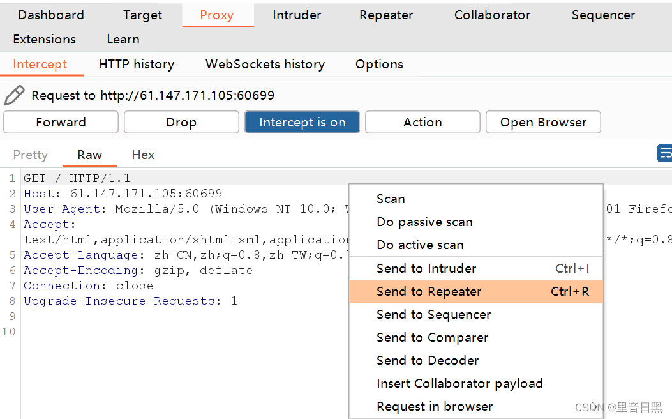672x419 pixels.
Task: Click the pencil edit icon beside request URL
Action: click(x=14, y=95)
